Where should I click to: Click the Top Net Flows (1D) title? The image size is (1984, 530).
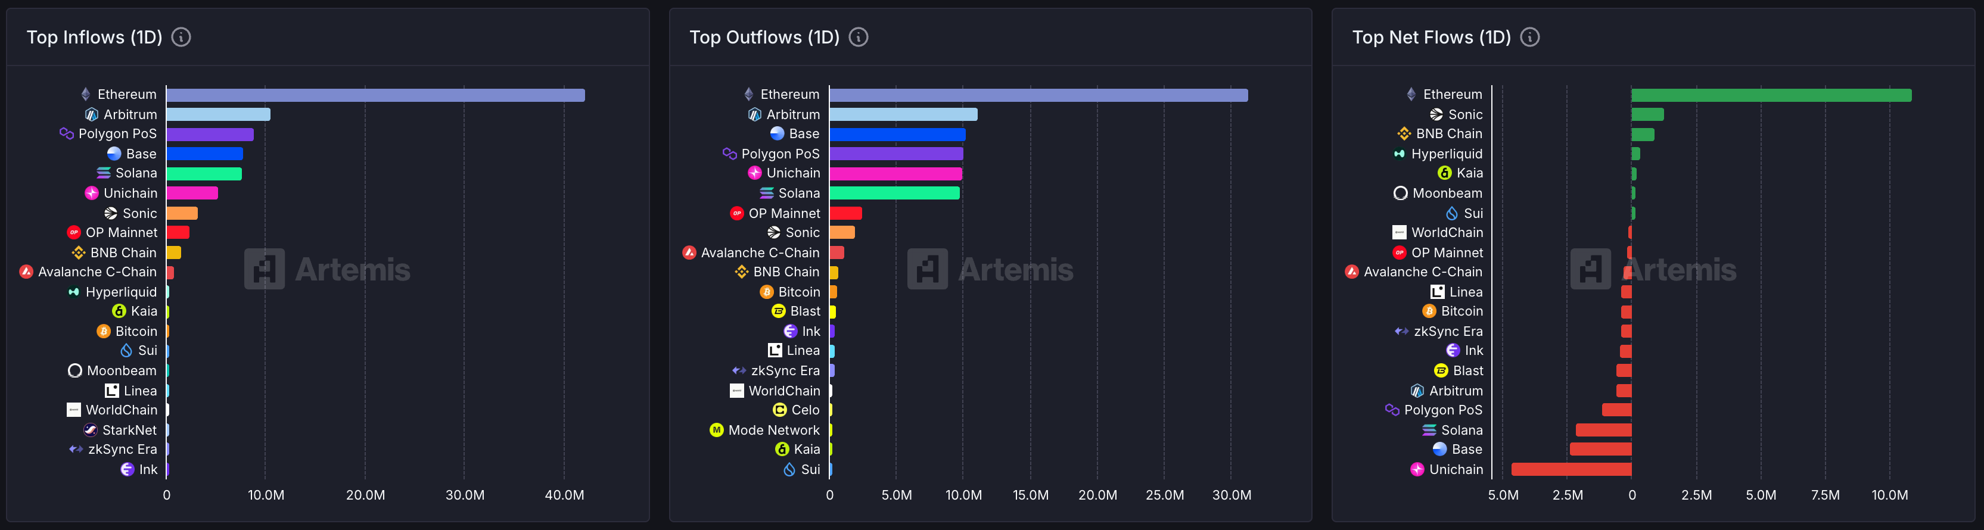(1432, 37)
